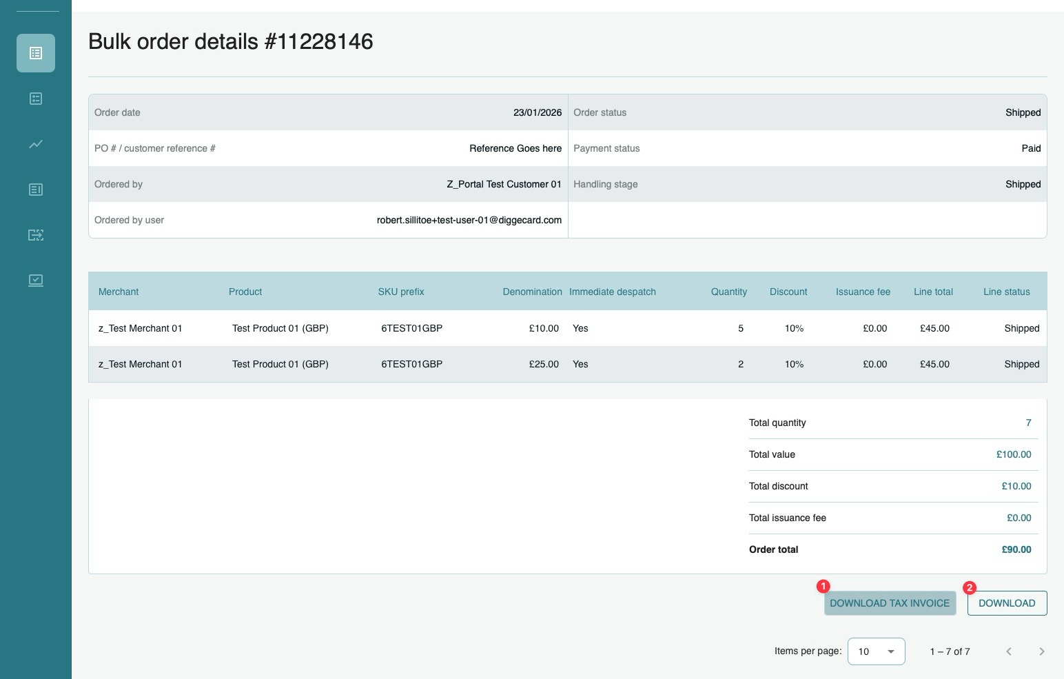
Task: Click the Denomination column header
Action: (x=532, y=292)
